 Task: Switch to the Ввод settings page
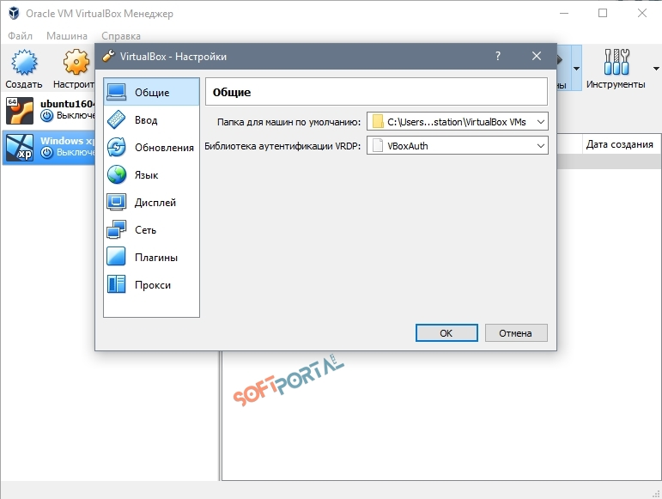[x=152, y=119]
